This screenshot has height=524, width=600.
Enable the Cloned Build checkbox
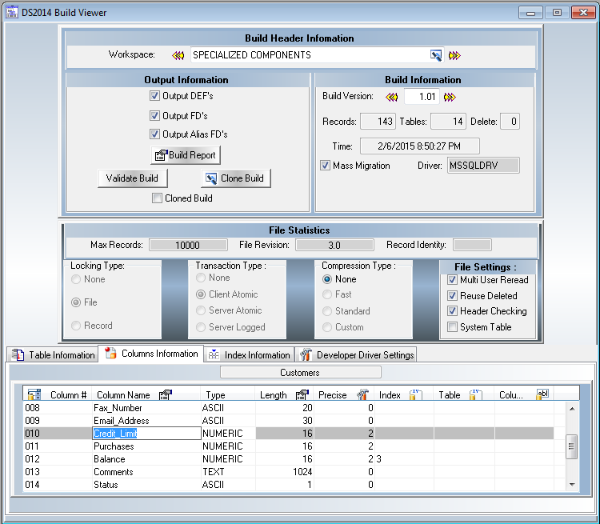click(x=158, y=198)
